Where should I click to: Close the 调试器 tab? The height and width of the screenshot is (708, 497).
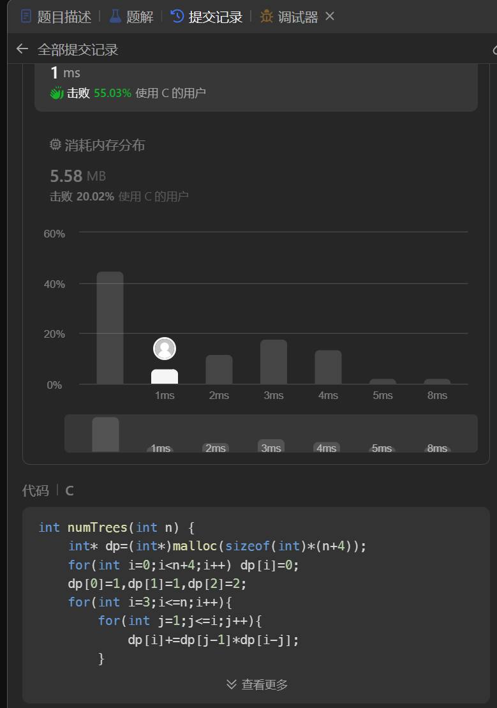[330, 17]
